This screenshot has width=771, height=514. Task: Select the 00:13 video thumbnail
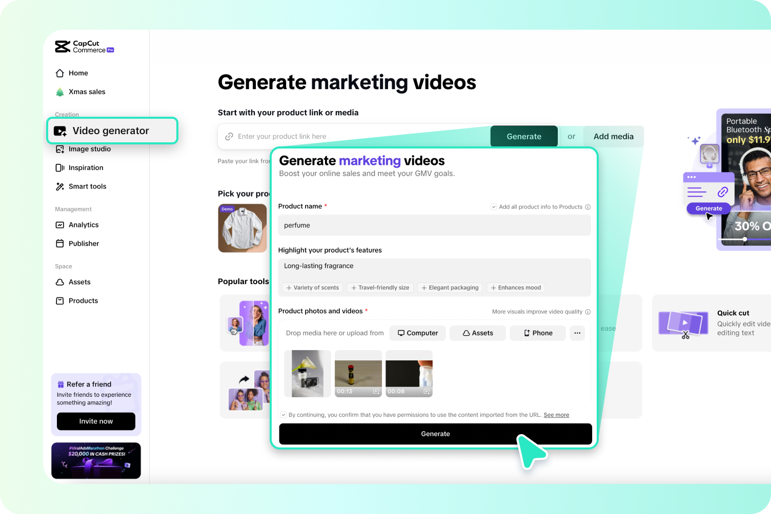coord(358,373)
